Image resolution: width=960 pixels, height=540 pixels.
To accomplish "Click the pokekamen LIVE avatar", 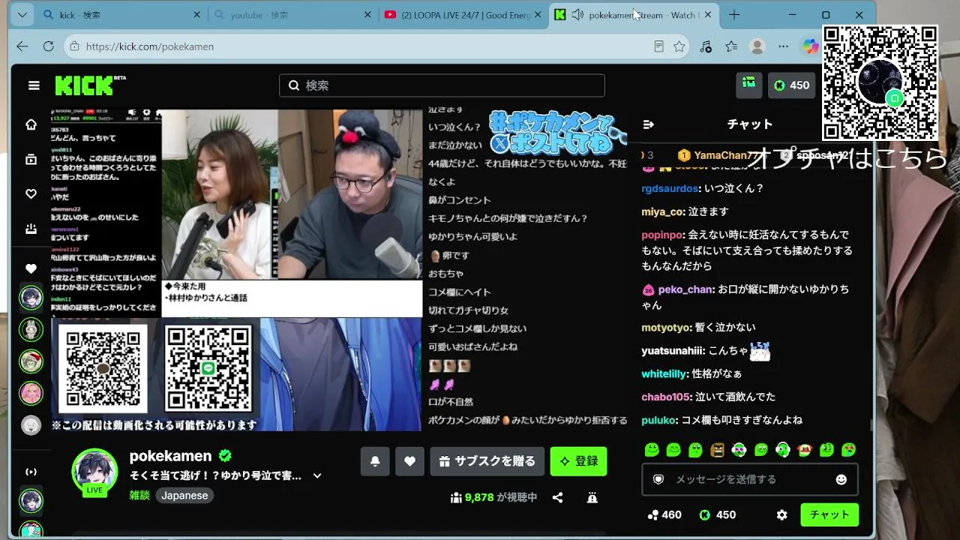I will pos(94,472).
